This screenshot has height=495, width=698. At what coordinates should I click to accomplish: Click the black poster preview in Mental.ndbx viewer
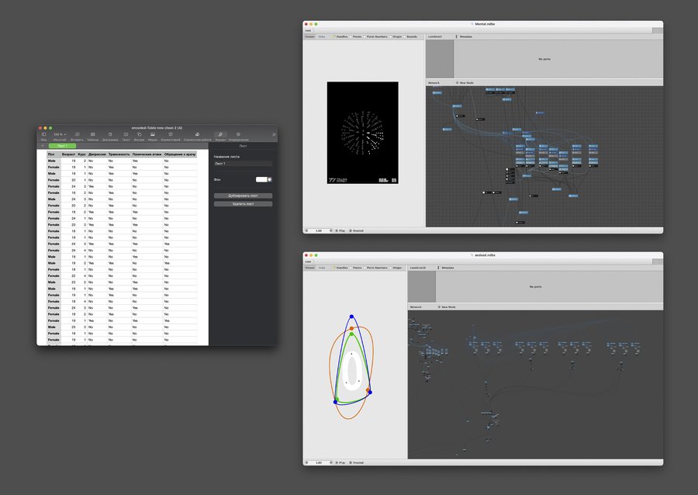pos(363,133)
